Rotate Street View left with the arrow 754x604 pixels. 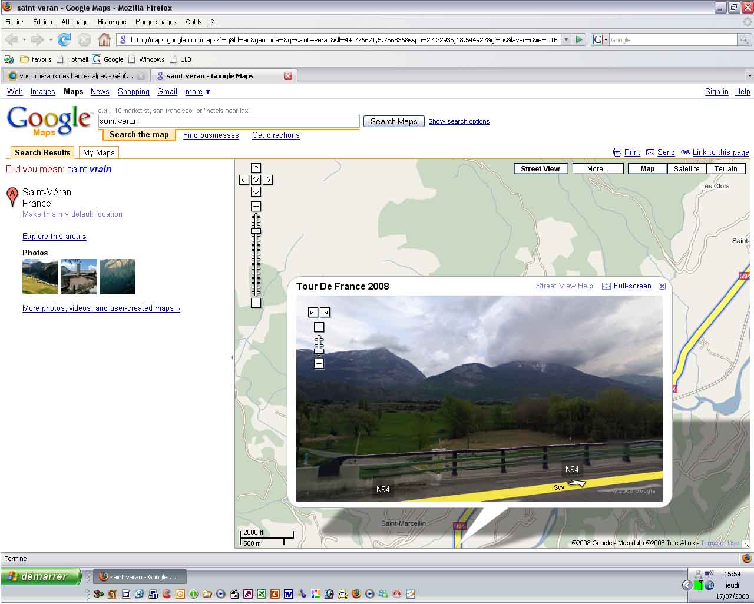click(313, 313)
